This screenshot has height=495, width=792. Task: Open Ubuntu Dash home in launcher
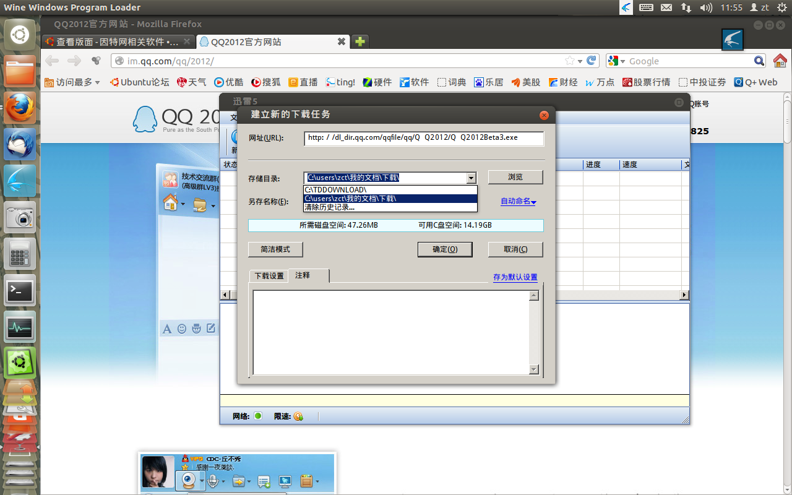tap(20, 35)
